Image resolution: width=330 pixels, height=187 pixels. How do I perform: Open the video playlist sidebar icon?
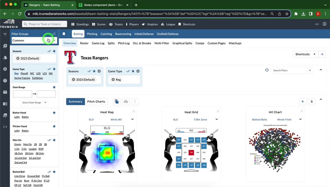[5, 46]
